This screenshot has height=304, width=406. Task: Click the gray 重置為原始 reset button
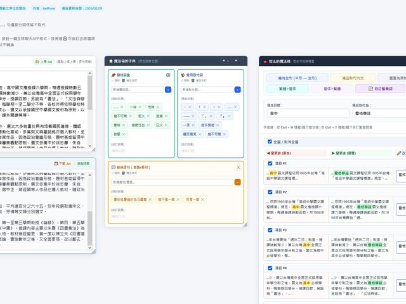392,78
